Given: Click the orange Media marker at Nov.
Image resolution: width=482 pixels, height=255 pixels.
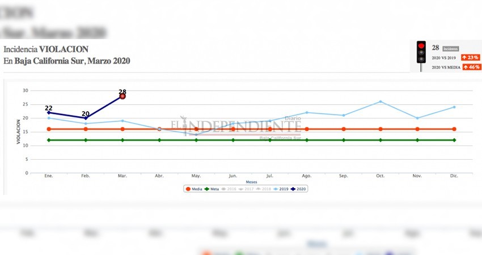Looking at the screenshot, I should pyautogui.click(x=417, y=129).
